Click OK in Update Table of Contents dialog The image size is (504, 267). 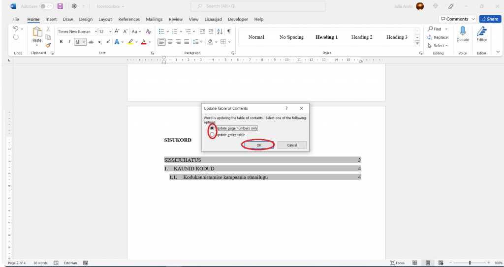(x=259, y=145)
